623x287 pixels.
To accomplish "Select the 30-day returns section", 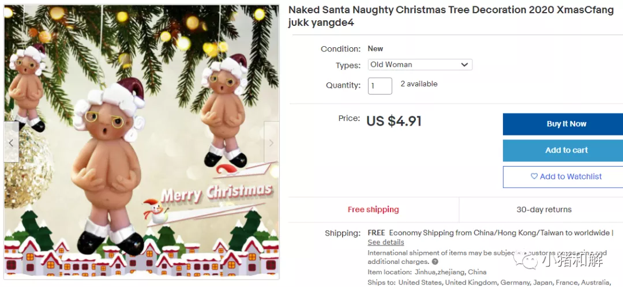I will (x=544, y=210).
